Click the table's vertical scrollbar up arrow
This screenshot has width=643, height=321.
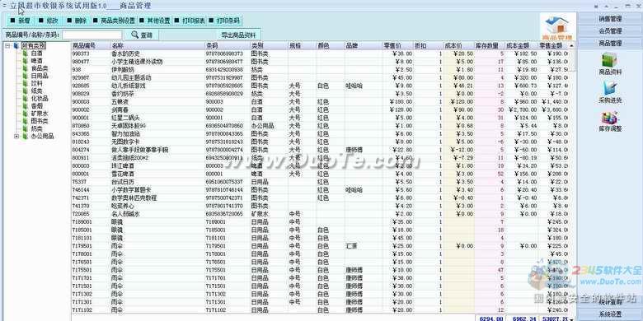[571, 45]
